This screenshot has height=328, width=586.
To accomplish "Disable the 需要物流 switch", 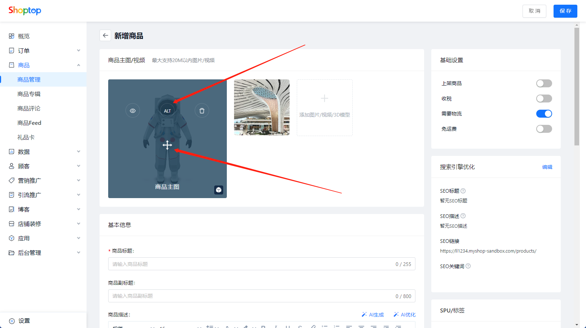I will (544, 114).
